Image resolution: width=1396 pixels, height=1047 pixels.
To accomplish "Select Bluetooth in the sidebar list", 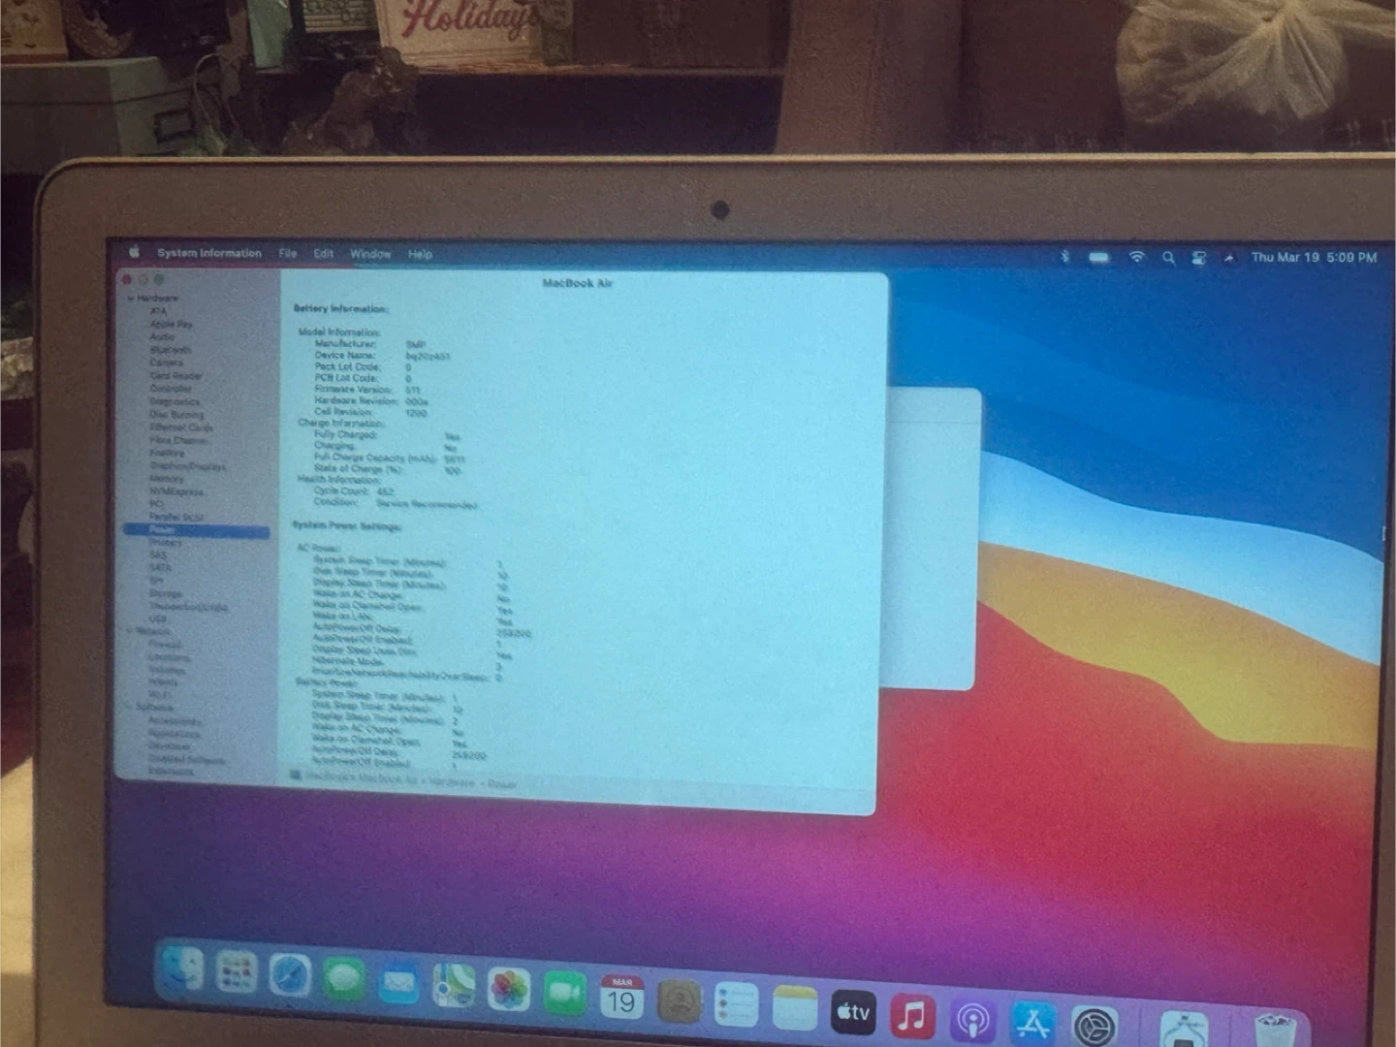I will (x=171, y=350).
